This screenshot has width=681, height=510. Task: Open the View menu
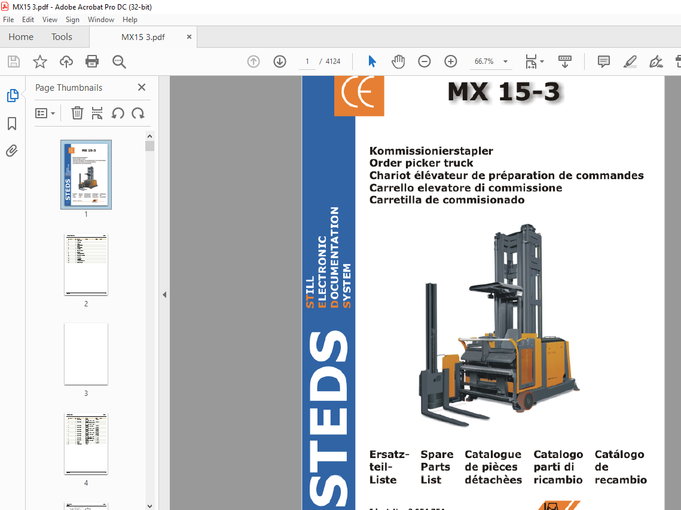(50, 20)
